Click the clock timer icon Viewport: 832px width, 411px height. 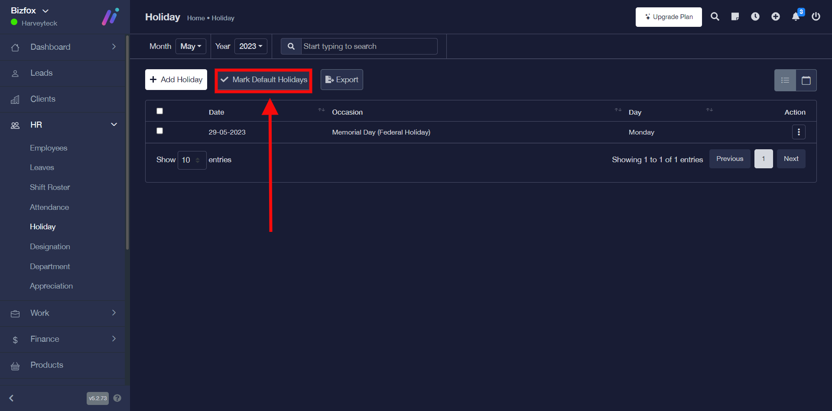(x=755, y=17)
